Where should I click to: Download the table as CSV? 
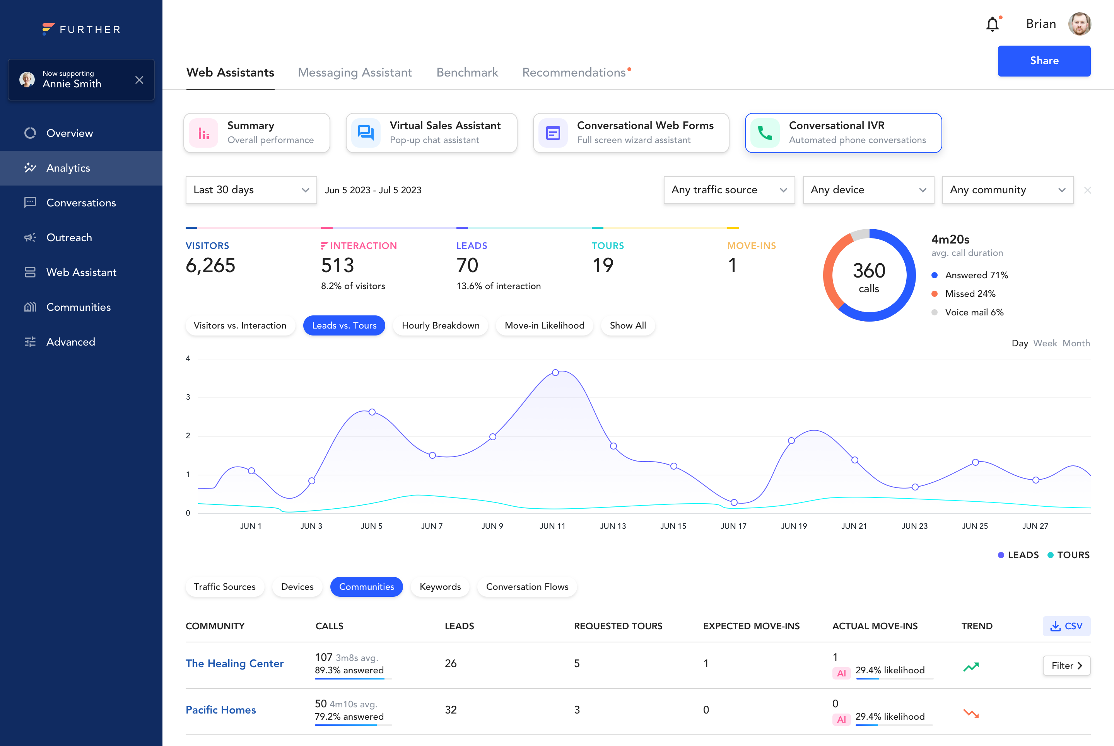tap(1066, 626)
